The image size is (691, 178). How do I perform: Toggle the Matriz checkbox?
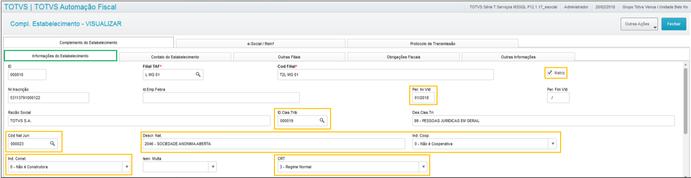550,73
